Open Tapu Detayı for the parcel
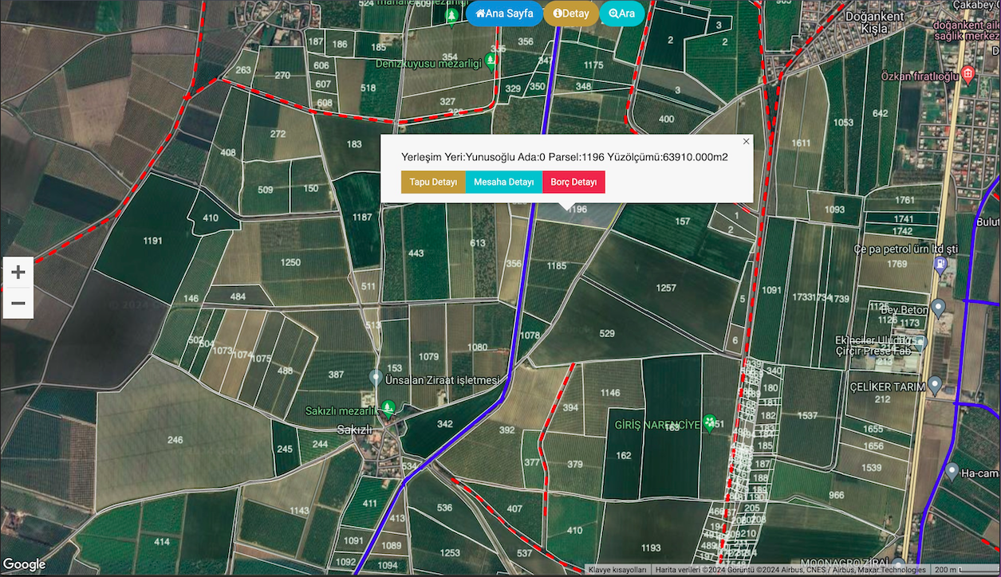The height and width of the screenshot is (577, 1001). tap(433, 182)
